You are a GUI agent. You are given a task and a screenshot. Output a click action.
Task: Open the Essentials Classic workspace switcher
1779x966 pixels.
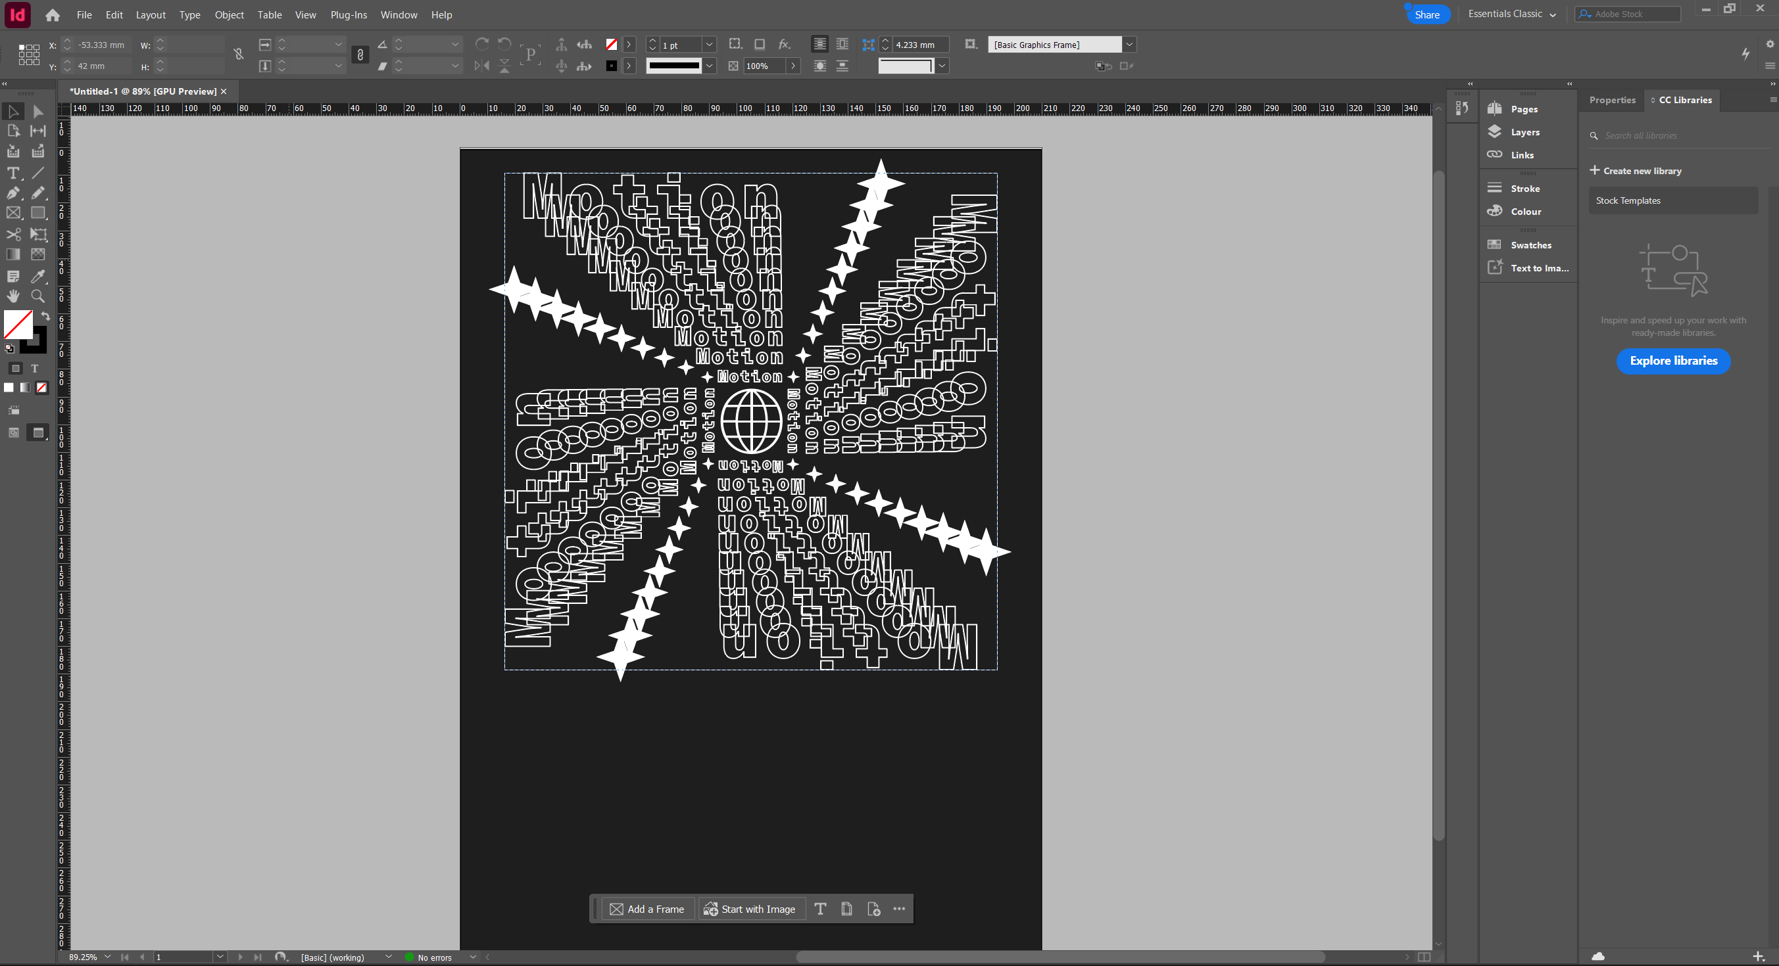click(x=1511, y=14)
